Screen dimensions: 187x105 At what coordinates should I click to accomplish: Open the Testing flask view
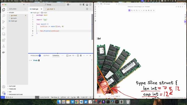tap(4, 46)
